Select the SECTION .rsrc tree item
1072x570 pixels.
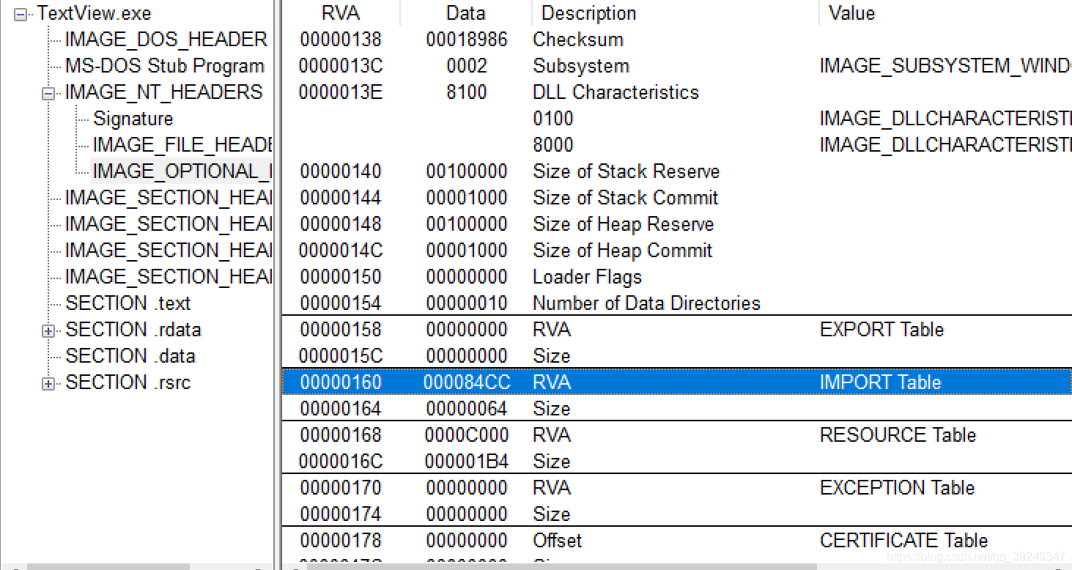pyautogui.click(x=127, y=382)
